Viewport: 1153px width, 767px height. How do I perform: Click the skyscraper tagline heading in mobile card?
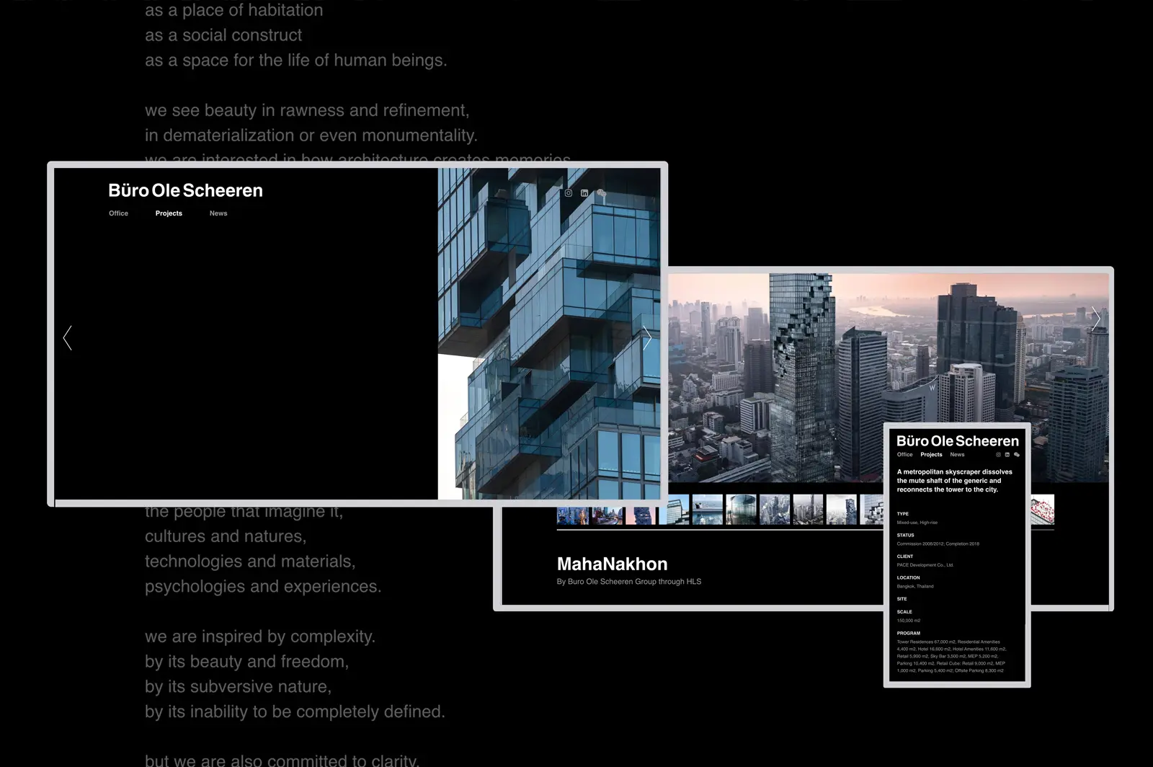pos(954,481)
